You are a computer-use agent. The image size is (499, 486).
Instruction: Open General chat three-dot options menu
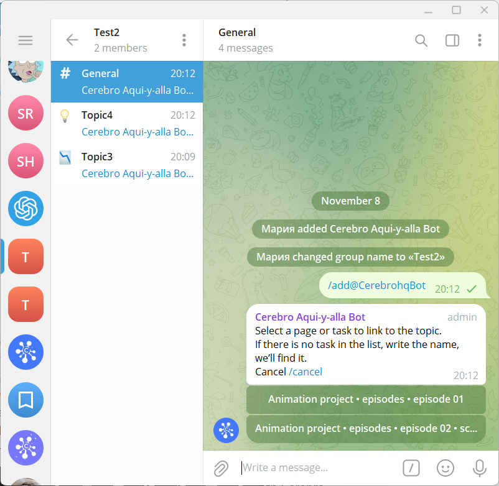pos(480,40)
